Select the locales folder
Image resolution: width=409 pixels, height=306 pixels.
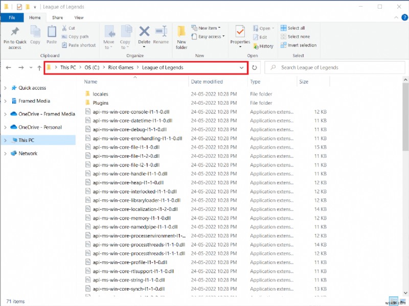click(100, 94)
